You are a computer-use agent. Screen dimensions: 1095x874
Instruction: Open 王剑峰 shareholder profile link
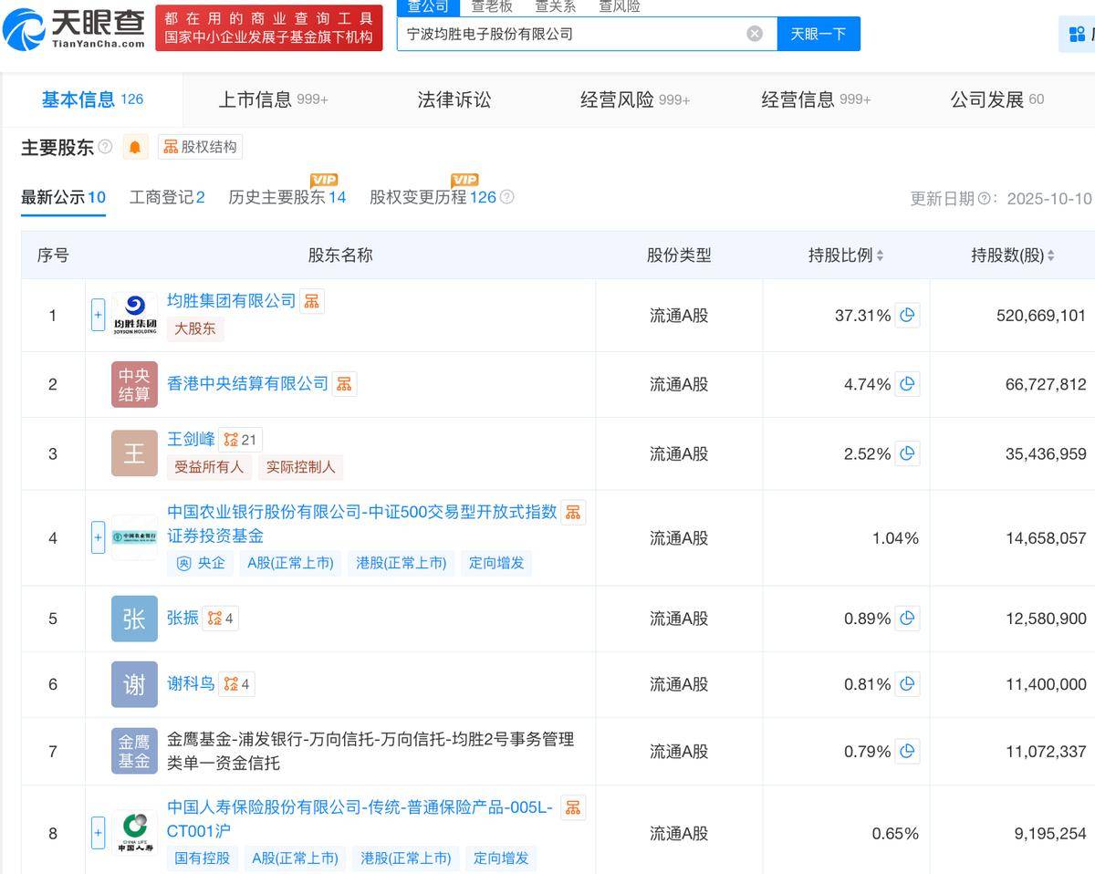click(x=191, y=439)
